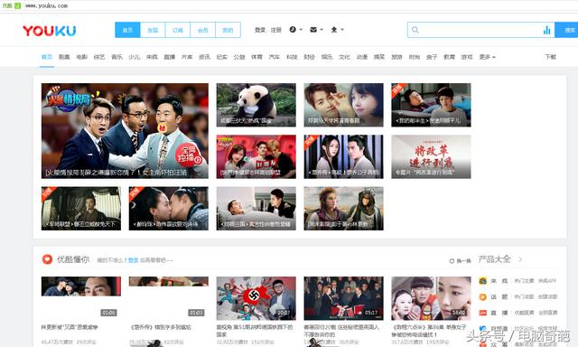The height and width of the screenshot is (347, 578).
Task: Open the 汽车 channel
Action: pyautogui.click(x=275, y=57)
